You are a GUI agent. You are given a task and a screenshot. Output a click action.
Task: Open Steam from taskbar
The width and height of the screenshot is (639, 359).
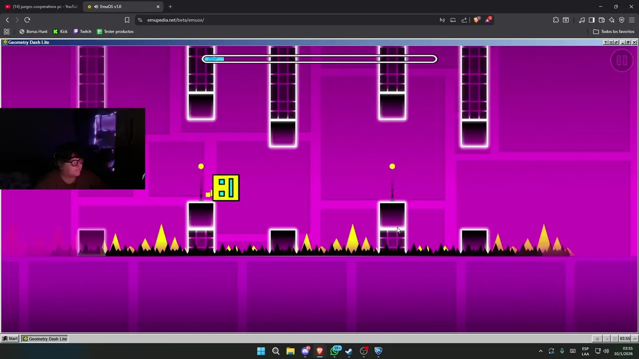click(349, 351)
